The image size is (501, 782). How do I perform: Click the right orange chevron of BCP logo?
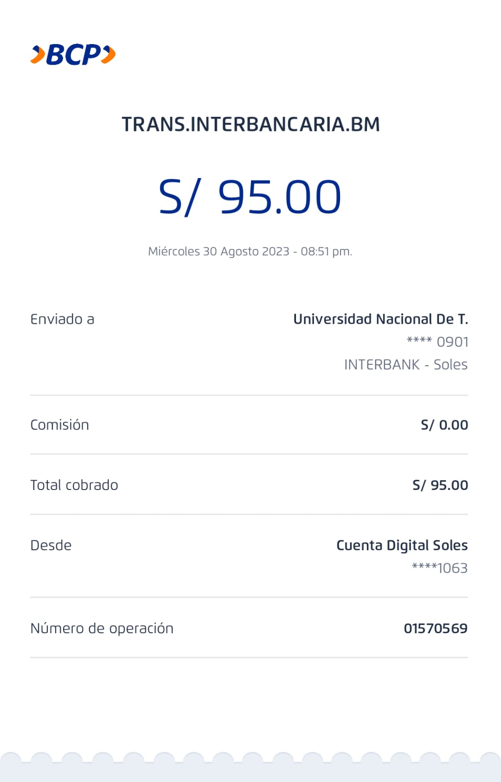pos(109,55)
